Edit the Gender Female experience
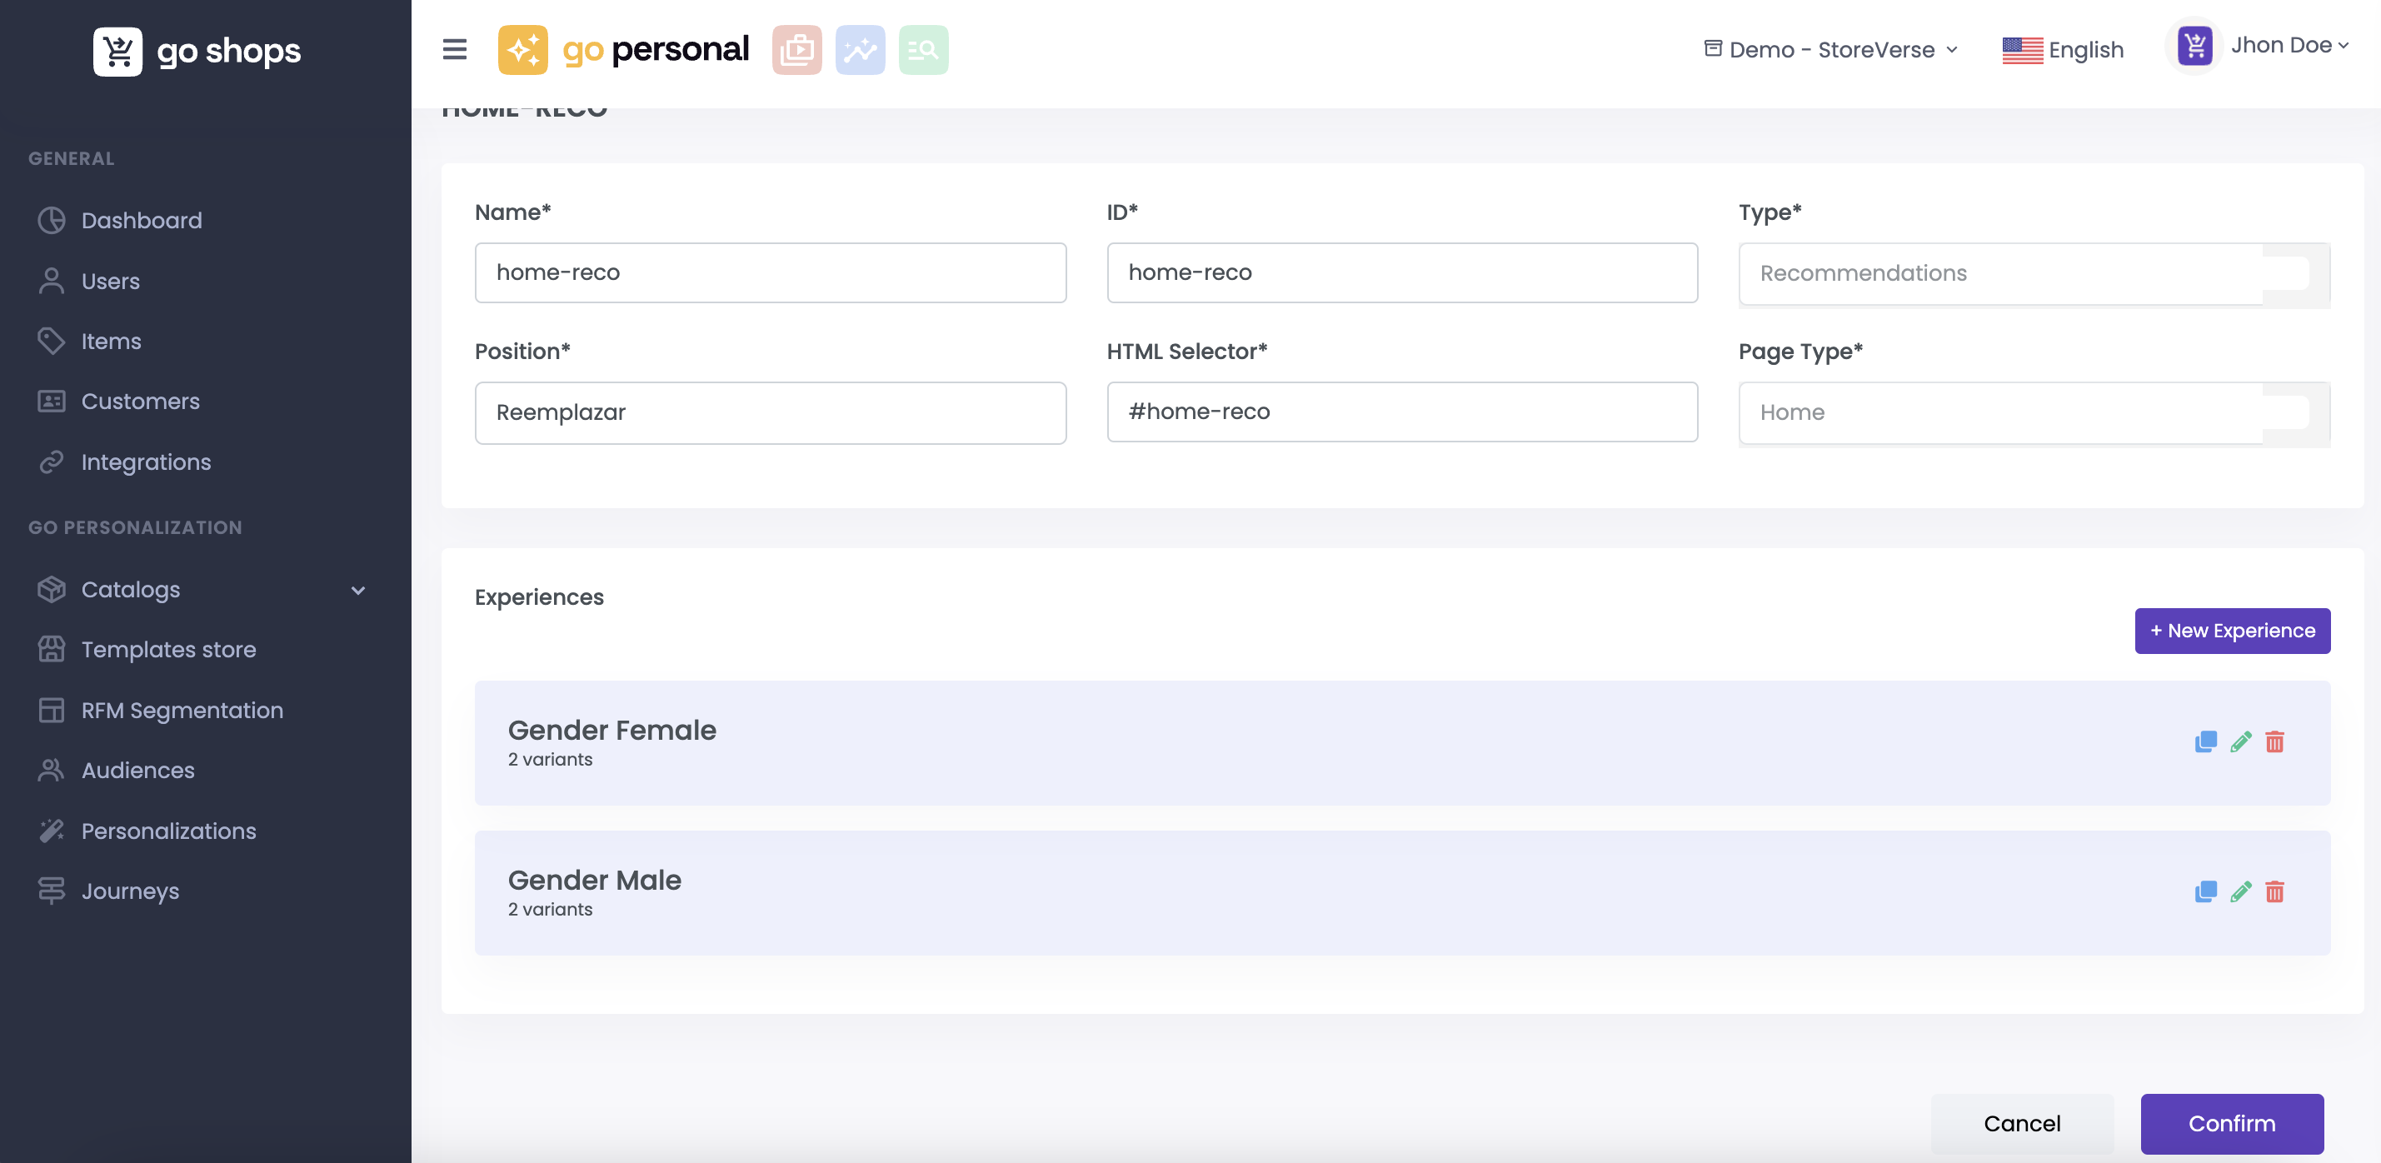The image size is (2381, 1163). point(2240,741)
